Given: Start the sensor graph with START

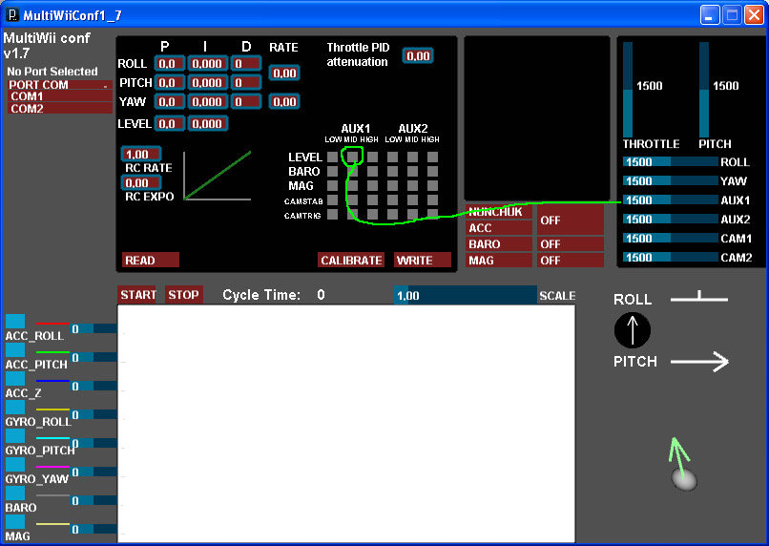Looking at the screenshot, I should pos(136,294).
